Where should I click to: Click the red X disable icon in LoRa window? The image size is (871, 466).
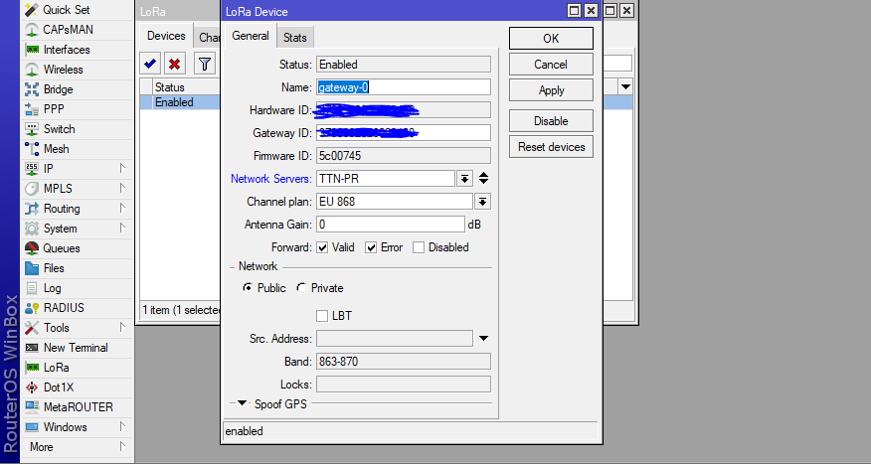(x=174, y=64)
